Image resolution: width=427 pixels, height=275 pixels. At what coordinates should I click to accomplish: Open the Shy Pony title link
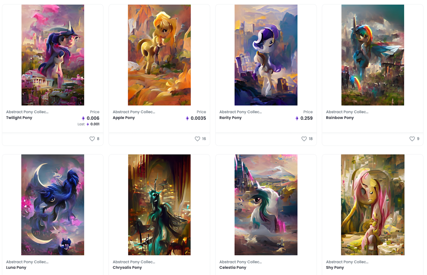[x=335, y=268]
